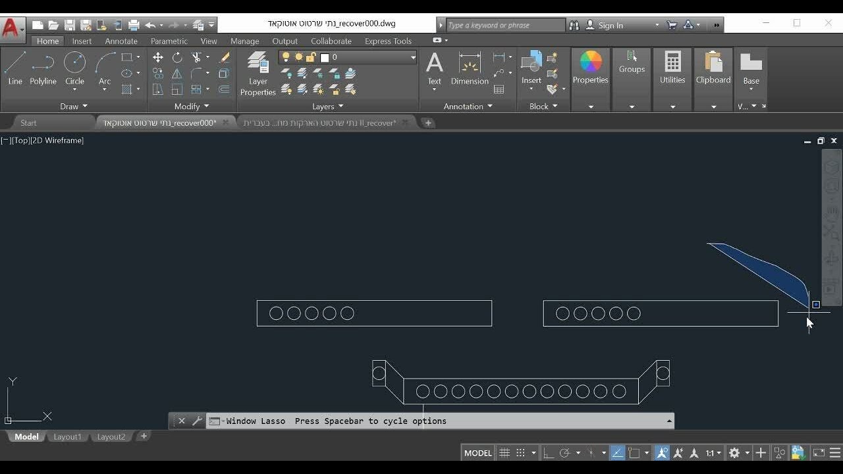This screenshot has width=843, height=474.
Task: Open the Properties color wheel panel
Action: (590, 69)
